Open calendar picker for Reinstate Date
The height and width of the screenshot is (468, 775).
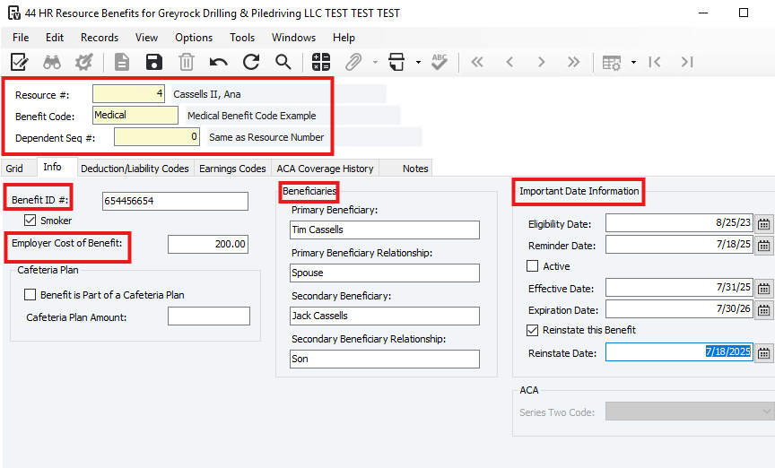(763, 353)
